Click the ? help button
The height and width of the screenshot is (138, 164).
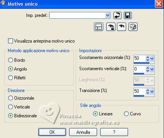pyautogui.click(x=114, y=132)
